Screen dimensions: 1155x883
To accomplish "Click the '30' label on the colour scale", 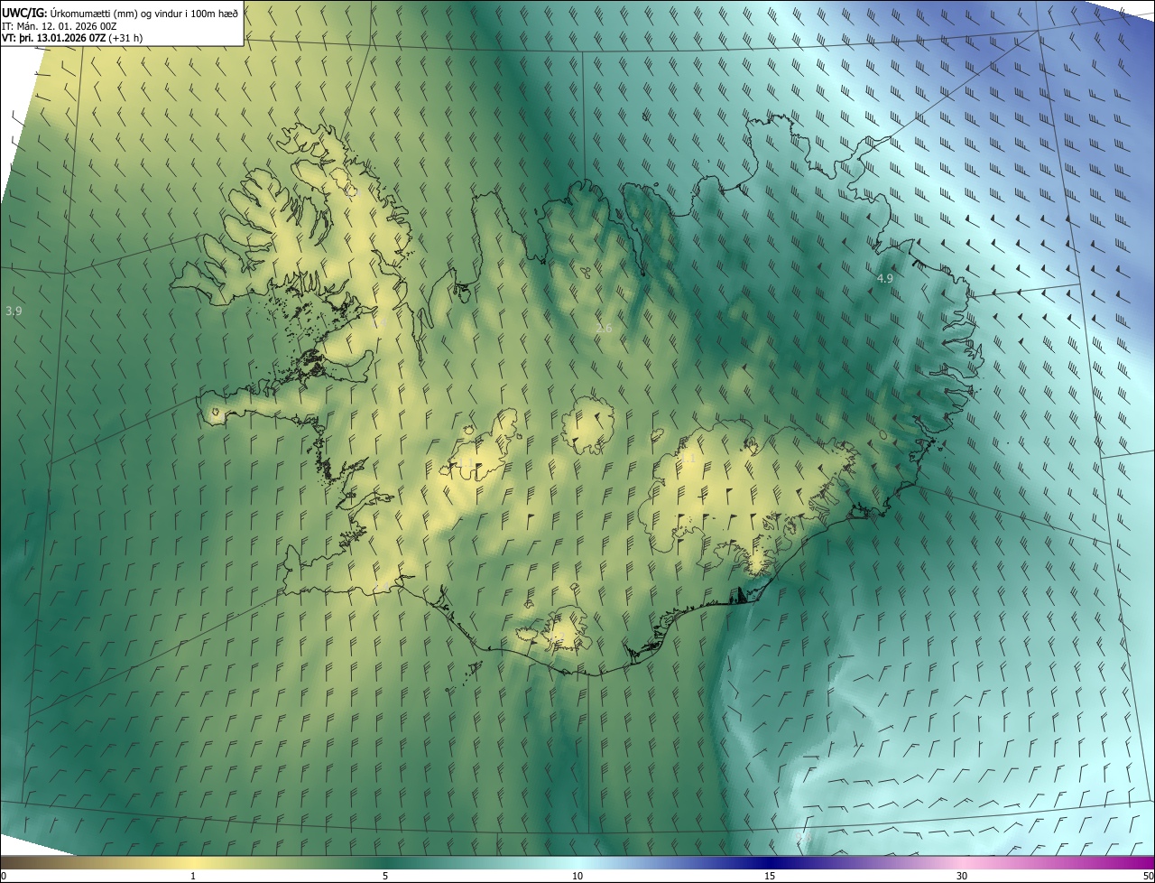I will click(x=962, y=876).
